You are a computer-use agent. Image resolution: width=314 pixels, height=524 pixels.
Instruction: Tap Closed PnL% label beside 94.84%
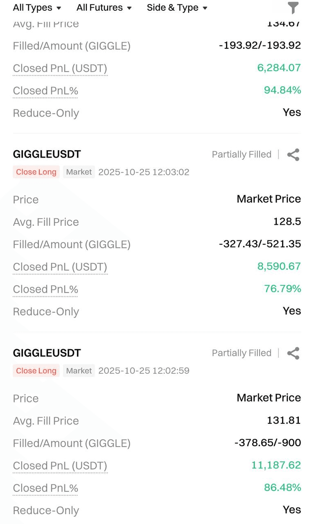[45, 91]
